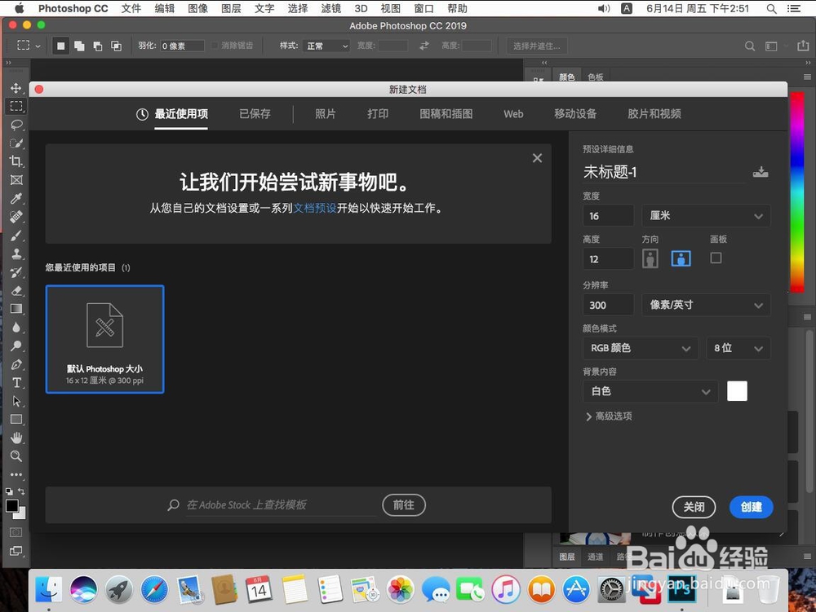
Task: Select the Brush tool
Action: click(x=16, y=235)
